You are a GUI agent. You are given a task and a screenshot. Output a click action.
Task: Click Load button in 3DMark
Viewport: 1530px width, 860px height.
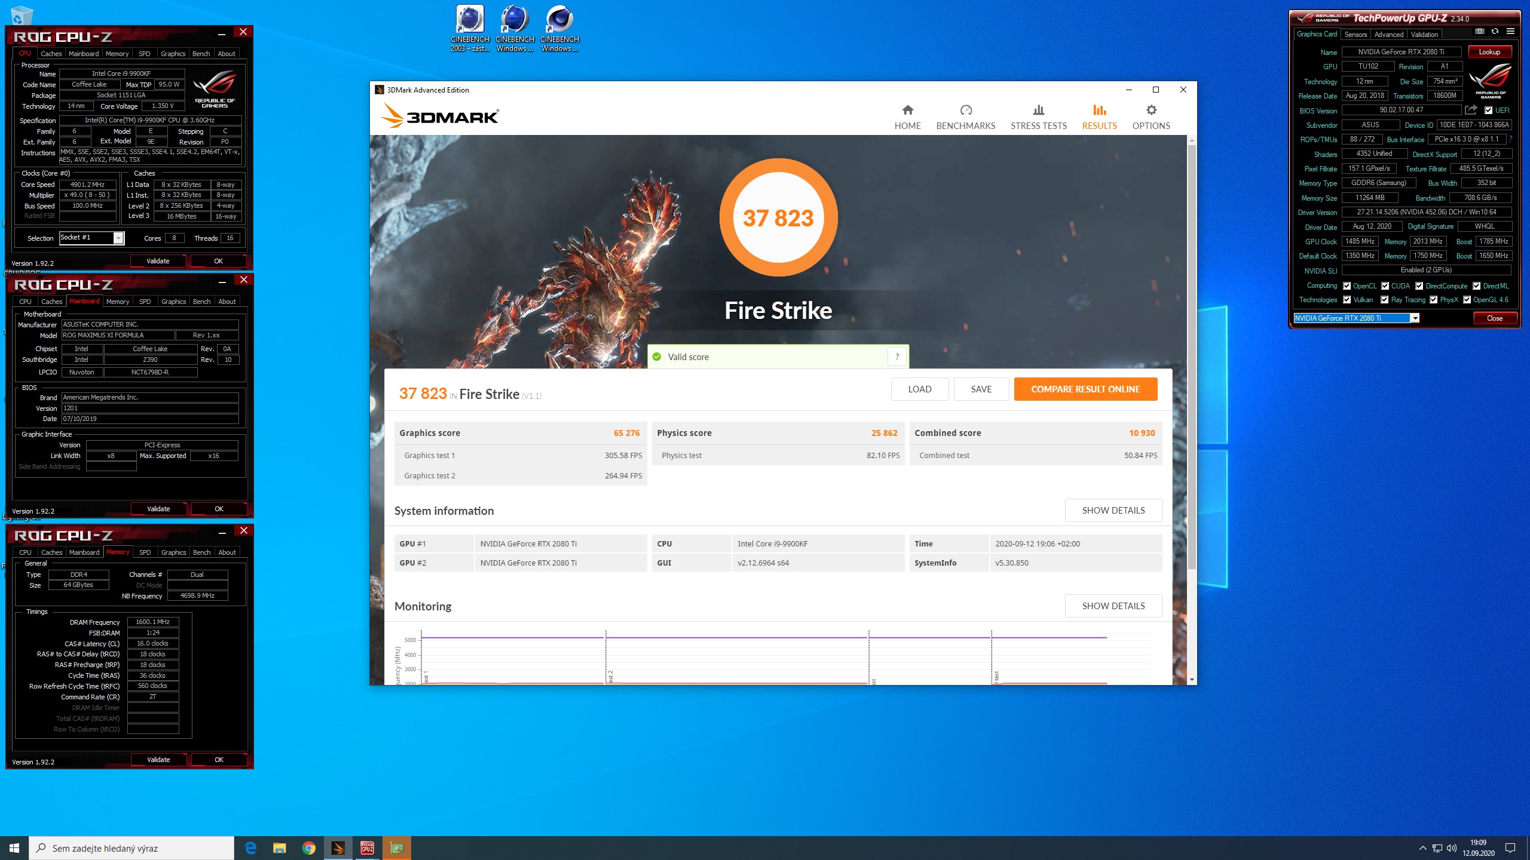(x=920, y=389)
